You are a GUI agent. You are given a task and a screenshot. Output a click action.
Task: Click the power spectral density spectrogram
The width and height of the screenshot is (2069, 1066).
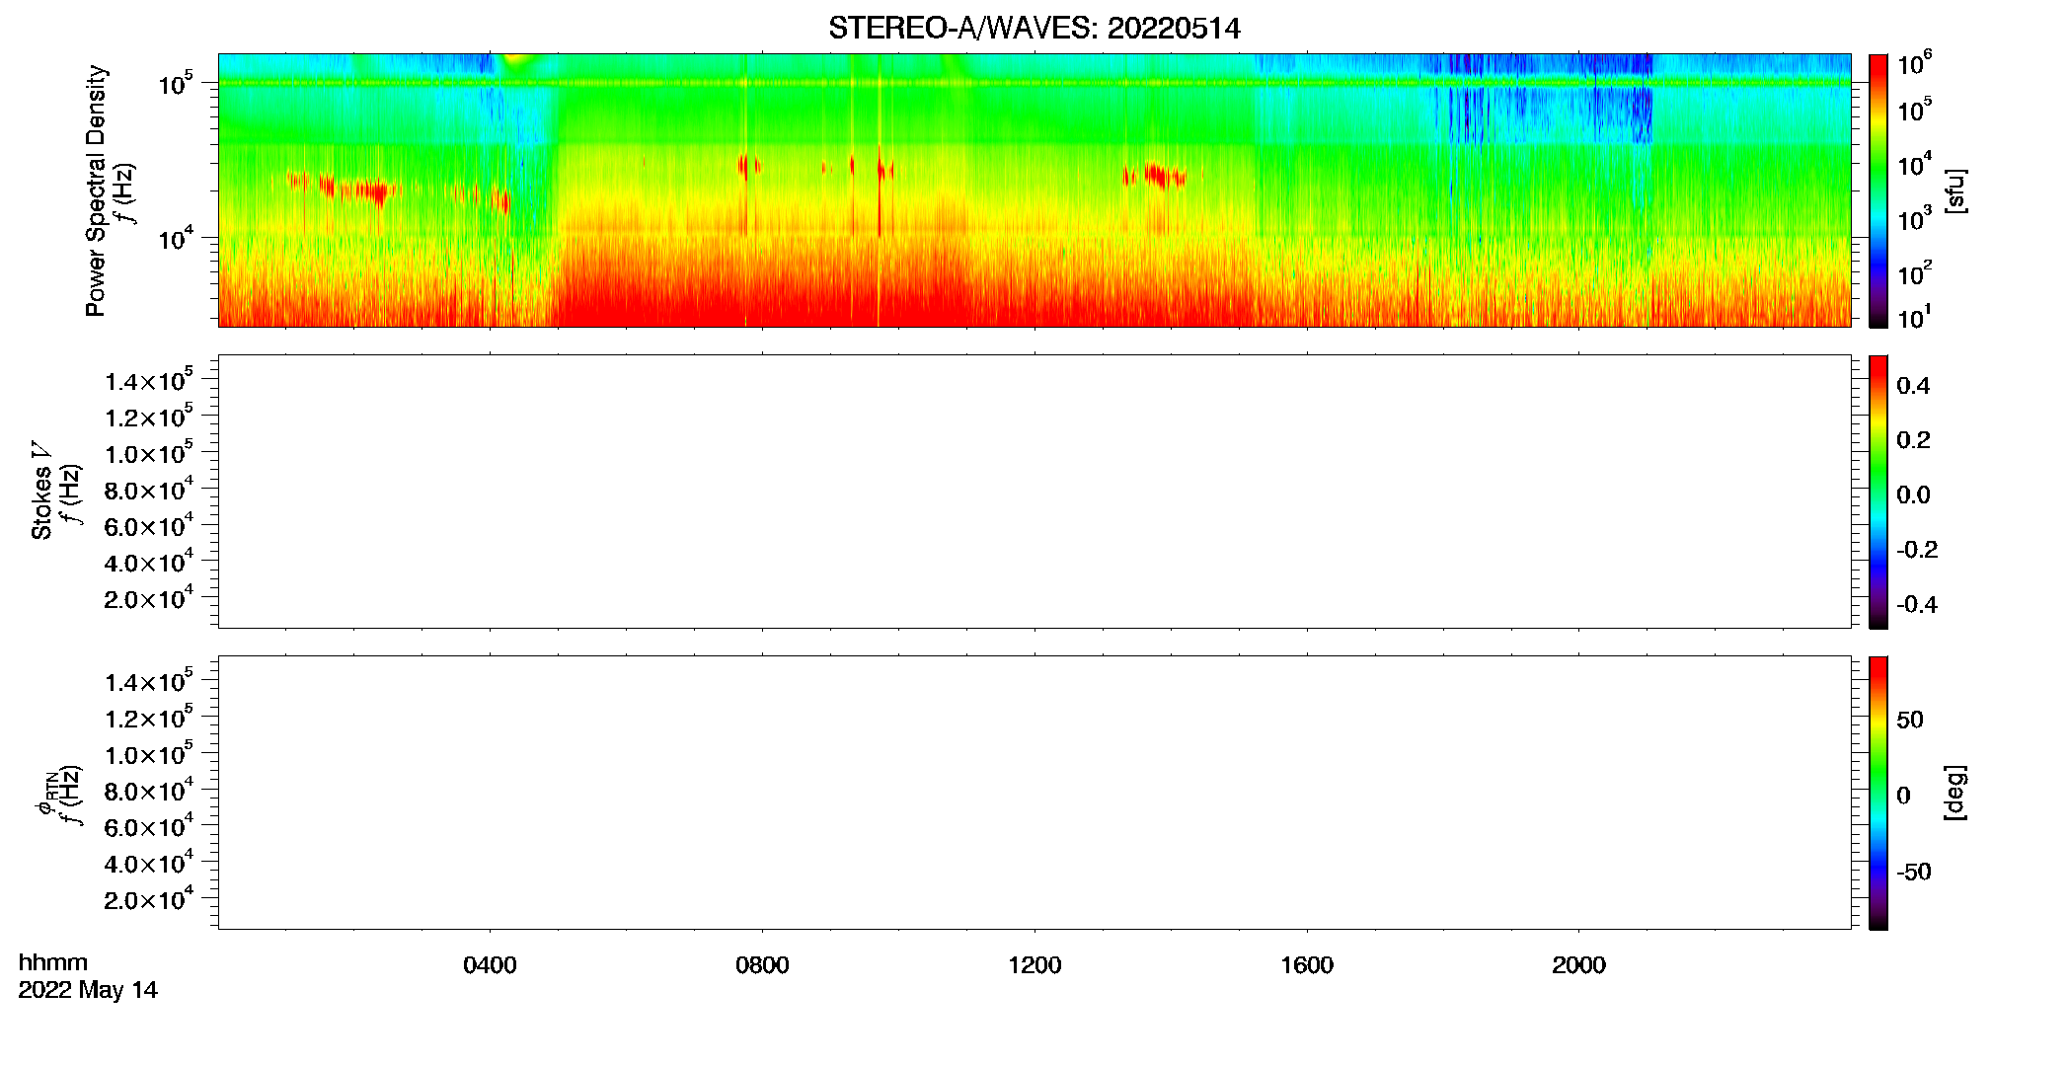1034,190
